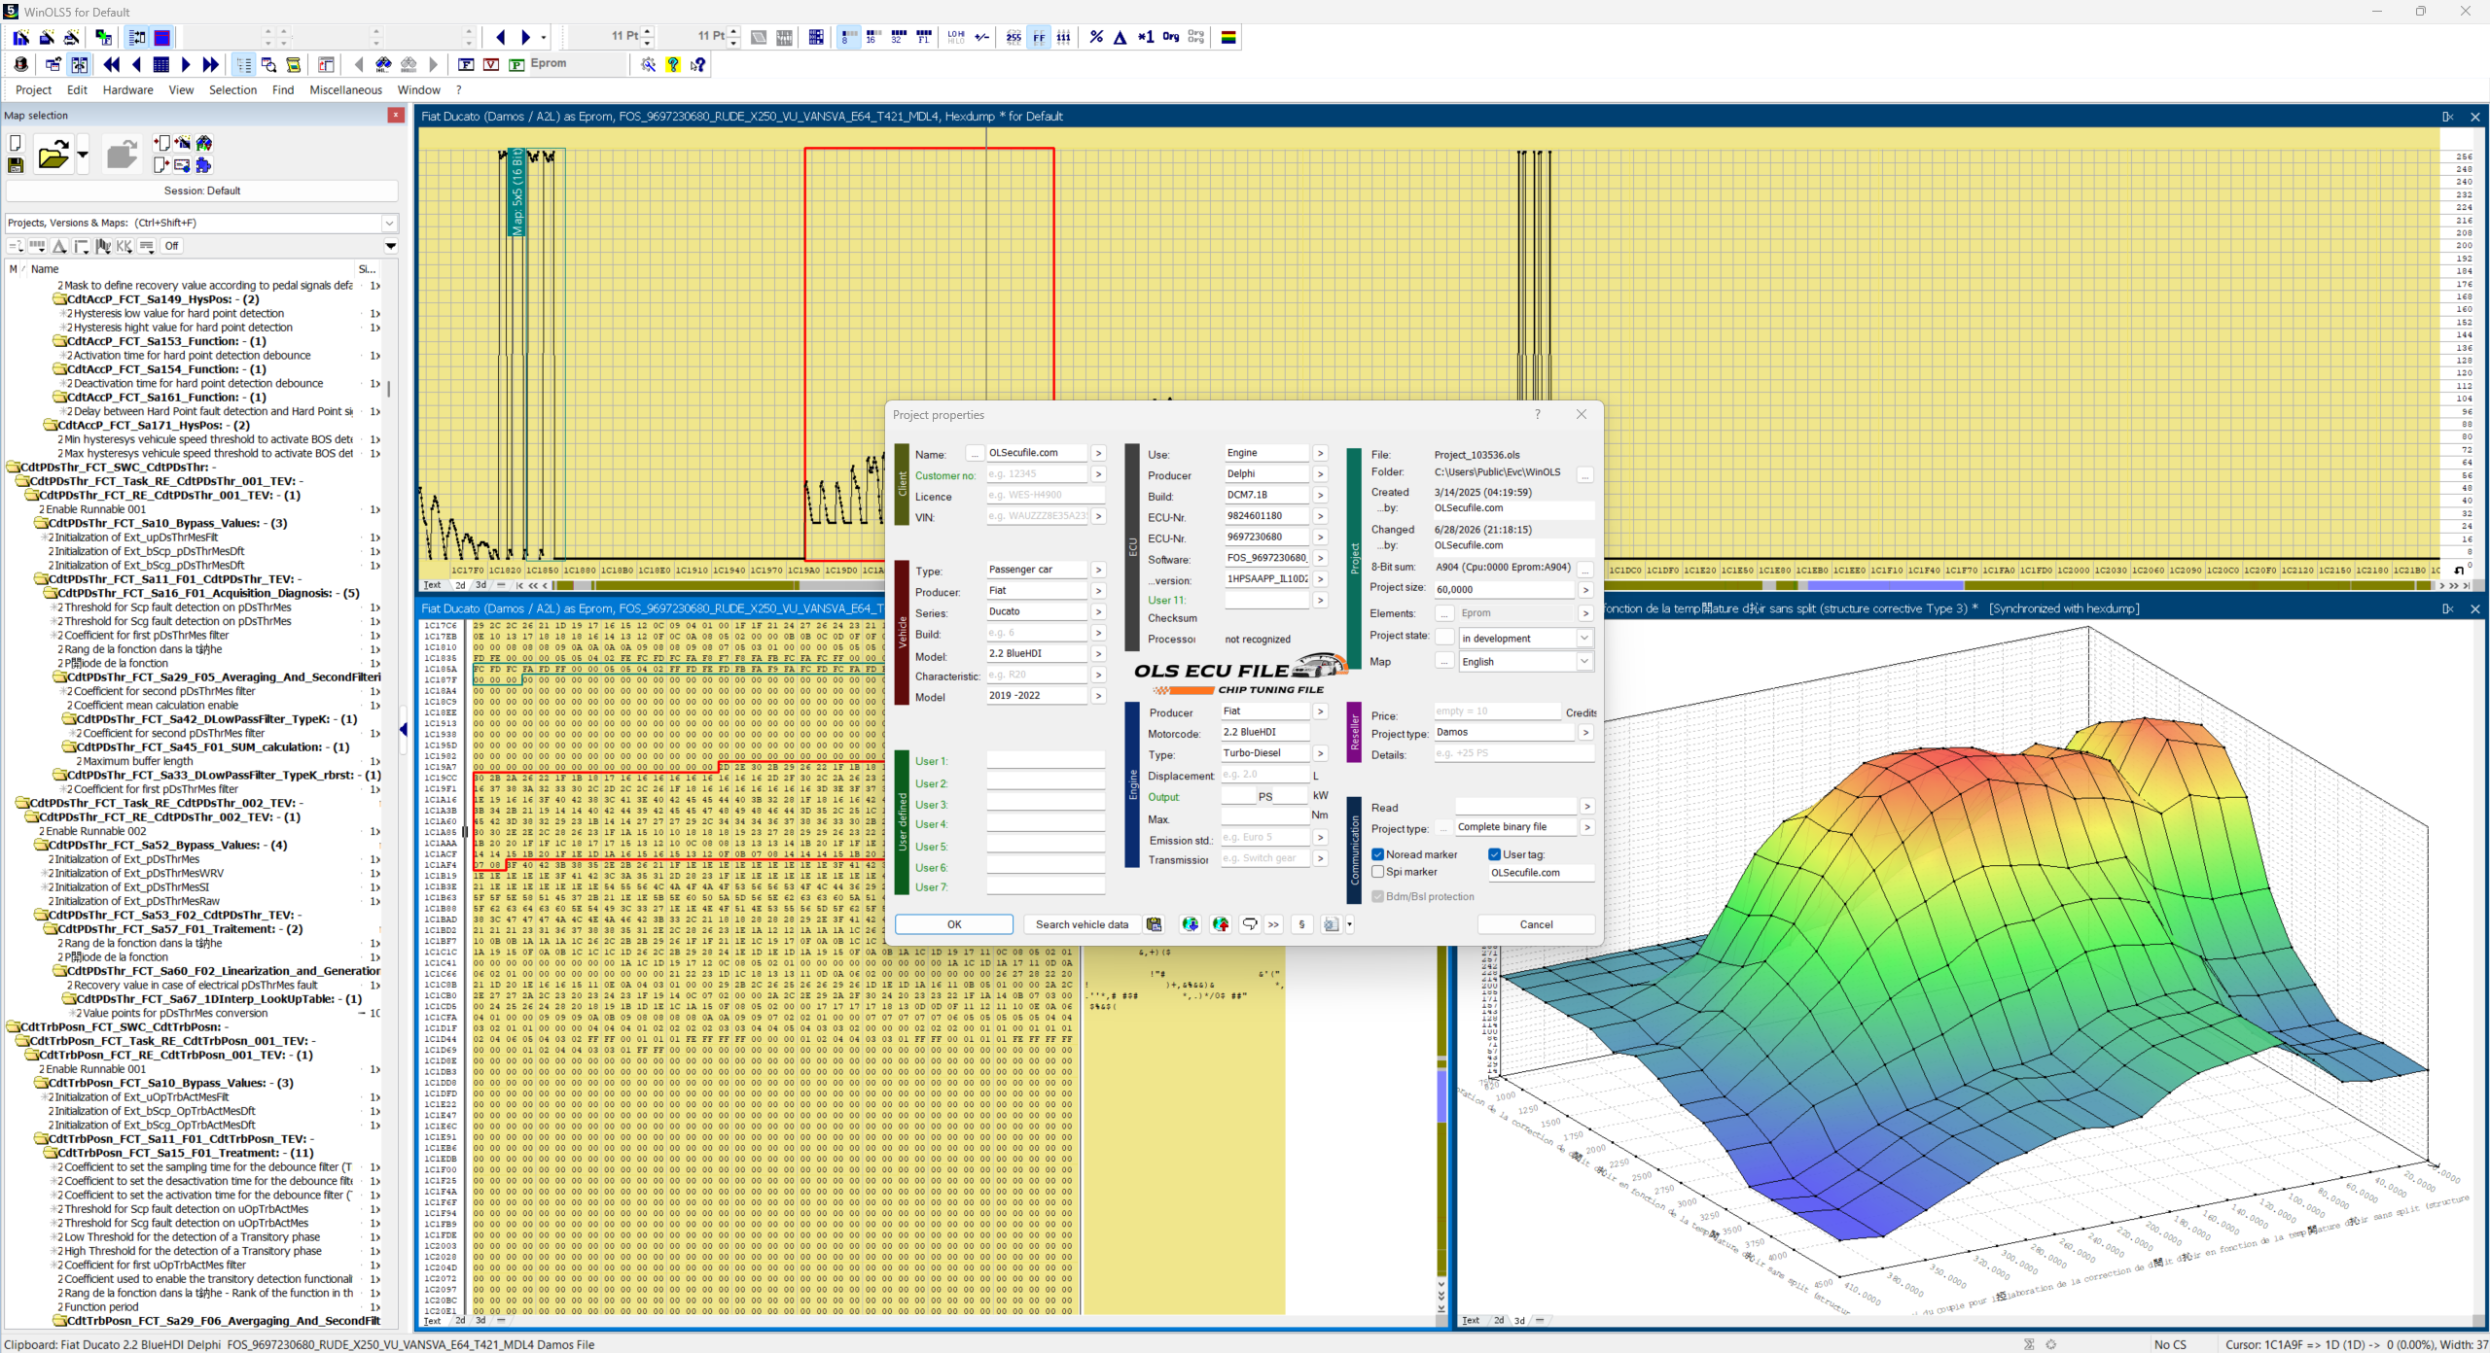Open the Miscellaneous menu
Viewport: 2490px width, 1353px height.
pos(345,89)
